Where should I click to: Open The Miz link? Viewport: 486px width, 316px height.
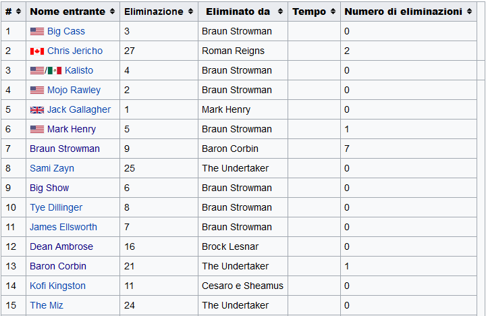point(47,305)
